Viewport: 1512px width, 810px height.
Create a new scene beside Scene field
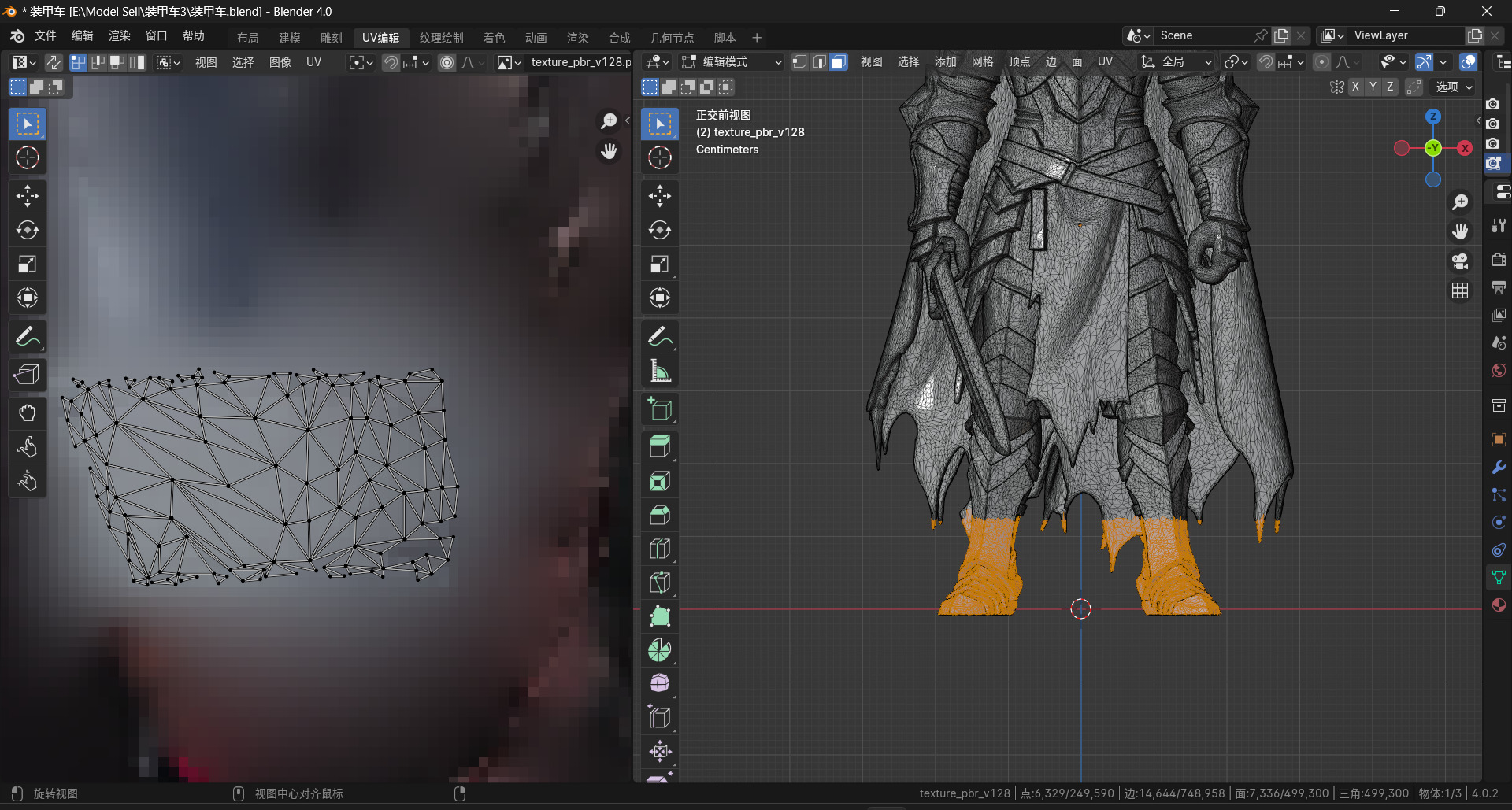click(1282, 35)
